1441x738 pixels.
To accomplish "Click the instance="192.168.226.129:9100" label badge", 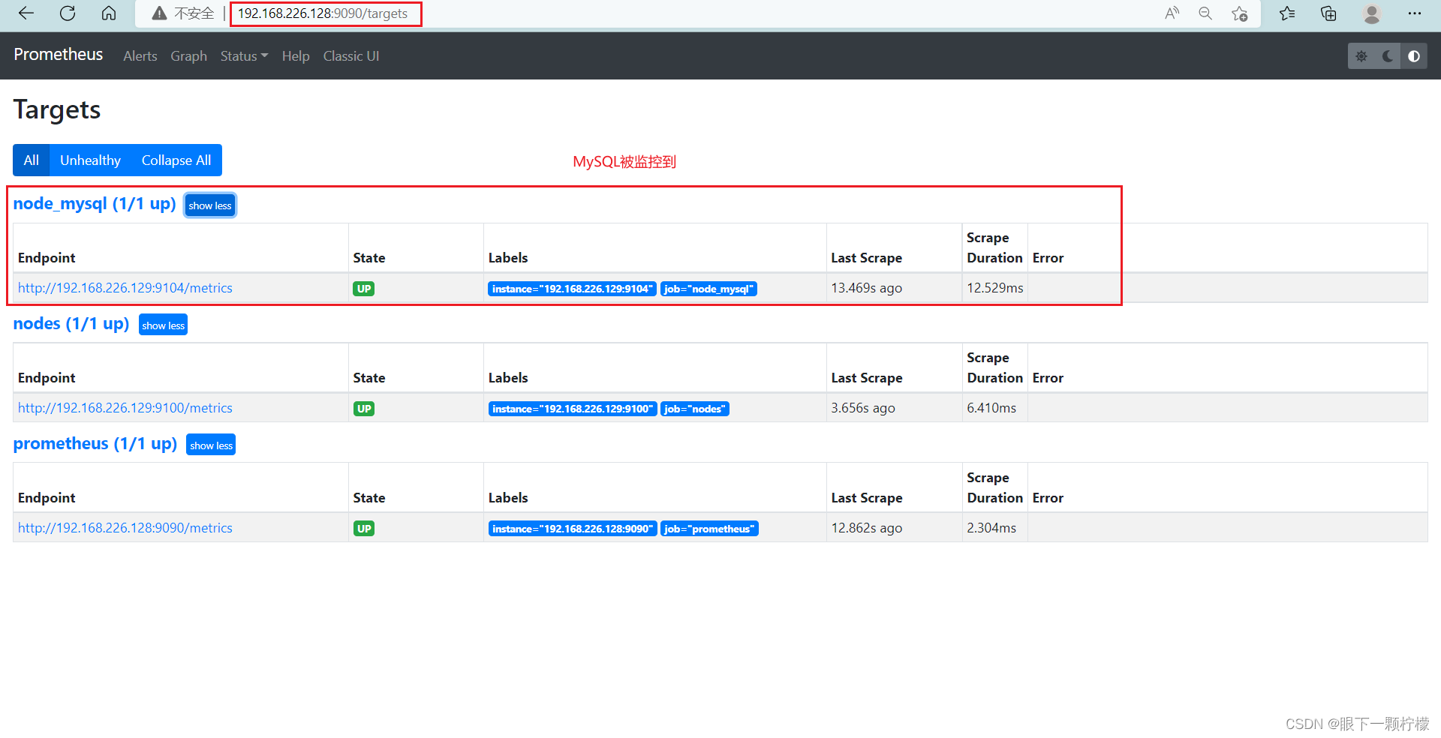I will click(x=573, y=409).
